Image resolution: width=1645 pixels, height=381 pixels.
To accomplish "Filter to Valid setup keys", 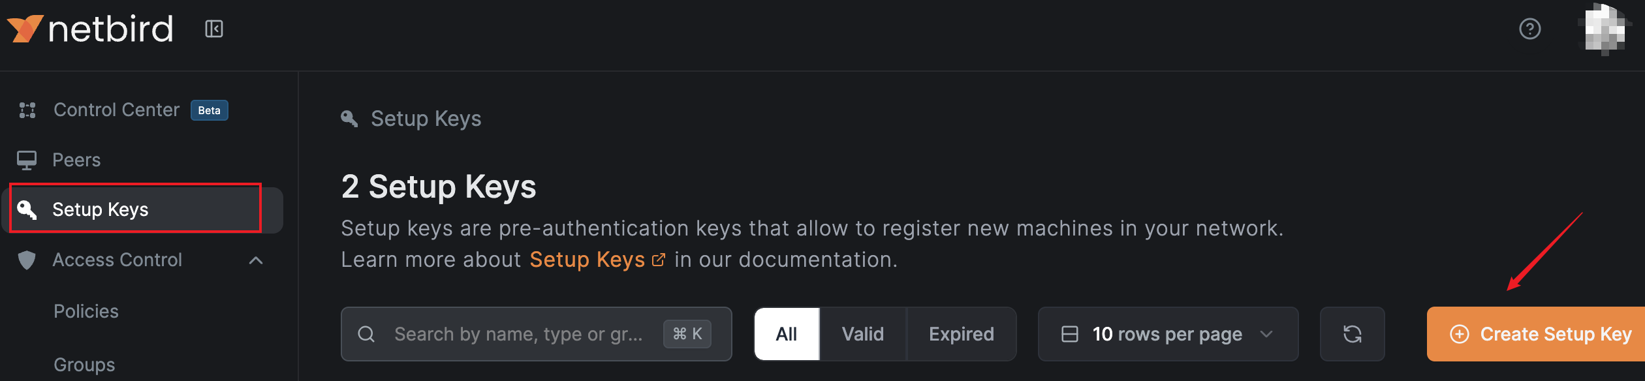I will pos(862,334).
